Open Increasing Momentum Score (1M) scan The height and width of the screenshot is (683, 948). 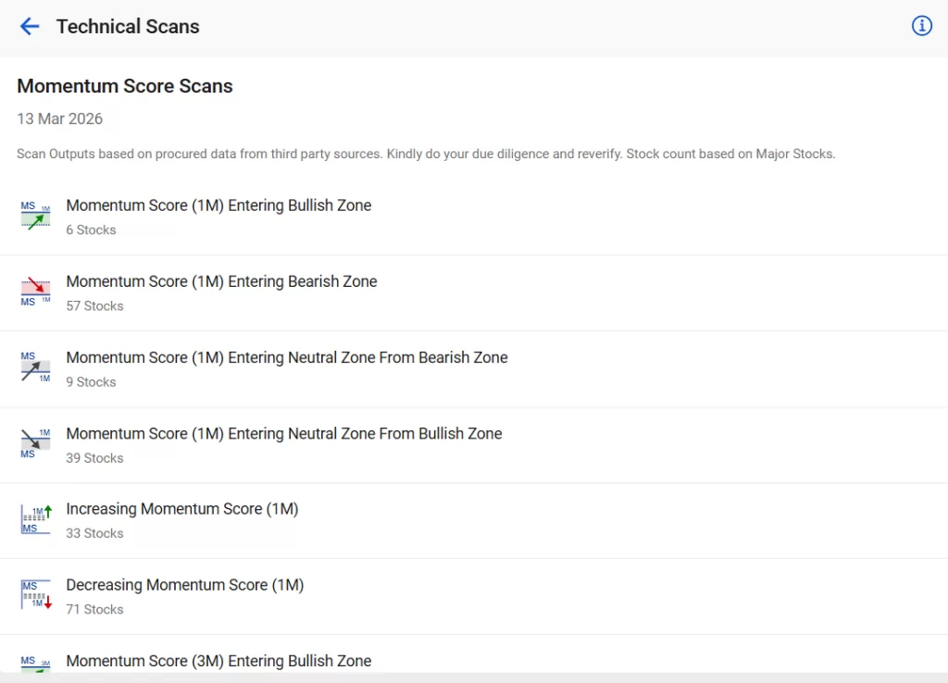[181, 509]
